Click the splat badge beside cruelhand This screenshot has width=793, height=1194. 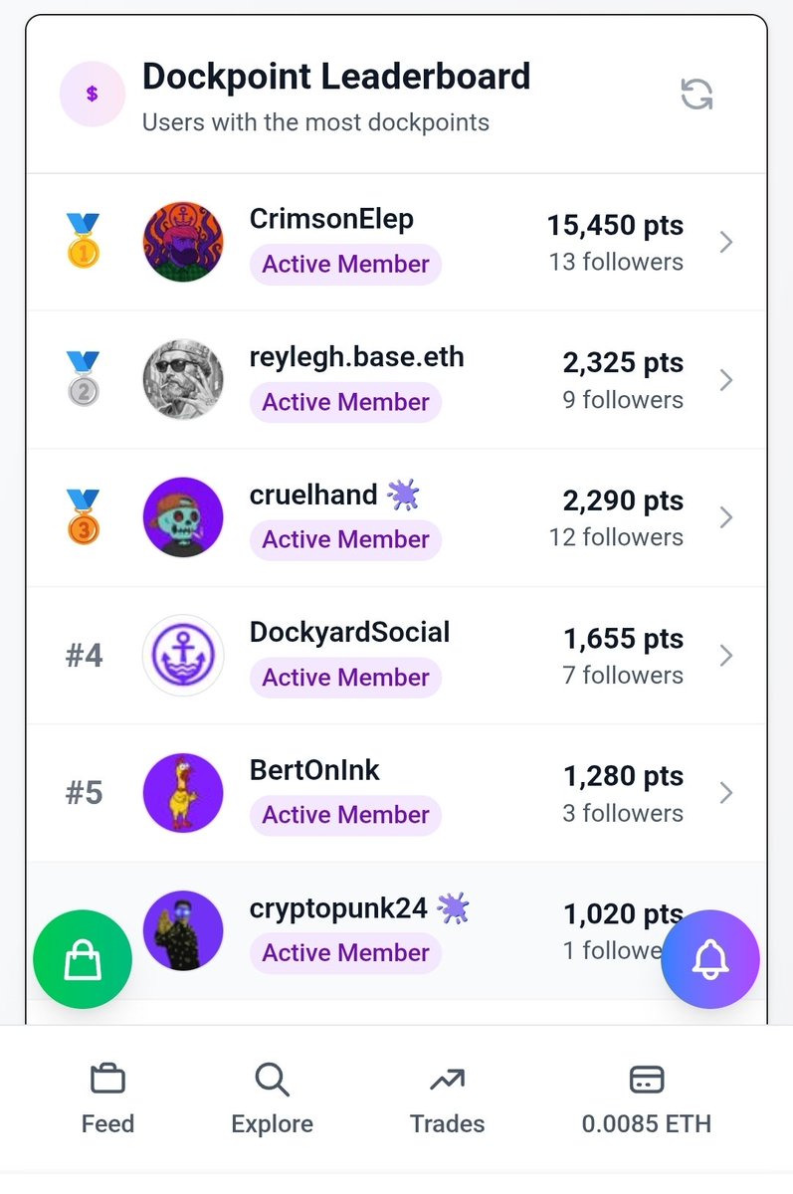(x=403, y=494)
